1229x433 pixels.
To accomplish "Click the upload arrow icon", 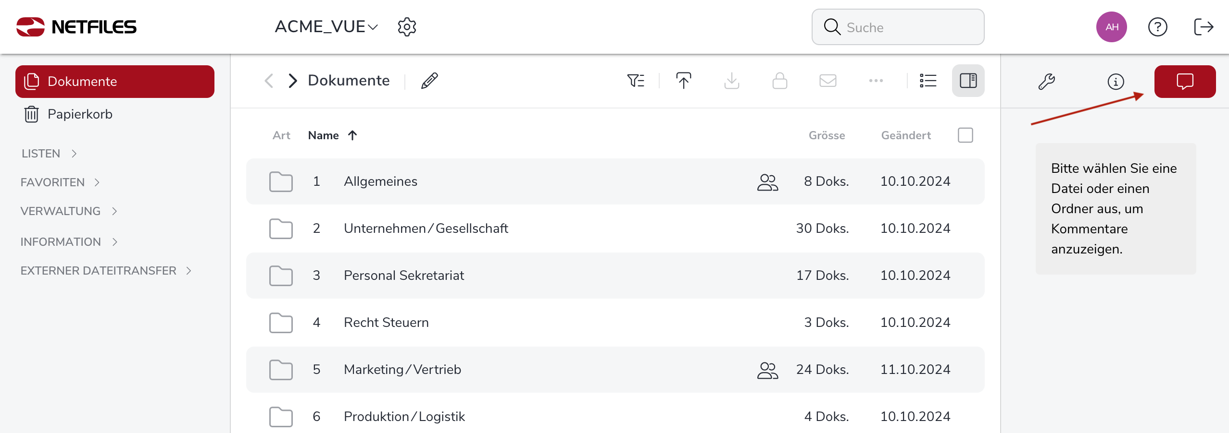I will (683, 81).
